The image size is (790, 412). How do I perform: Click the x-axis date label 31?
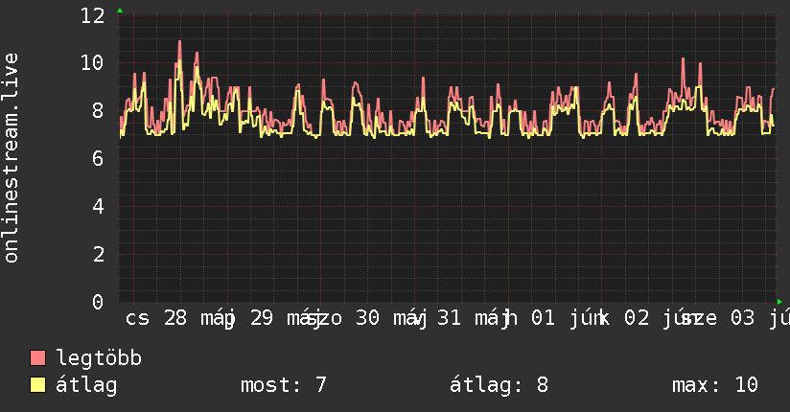point(449,318)
